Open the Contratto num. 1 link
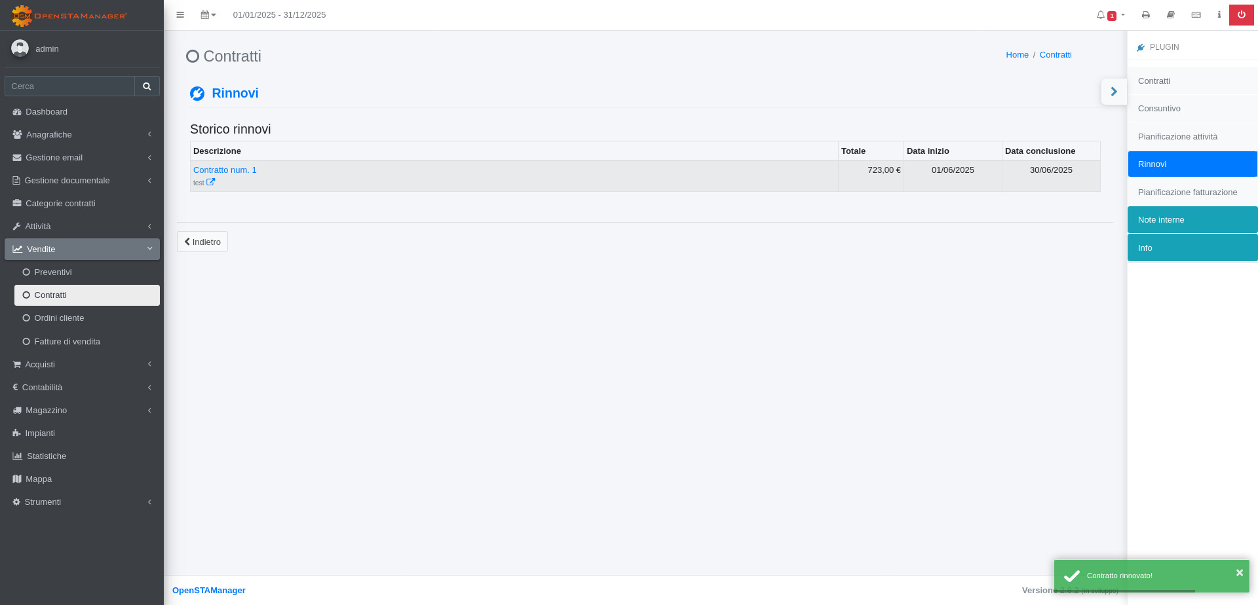 [x=225, y=170]
